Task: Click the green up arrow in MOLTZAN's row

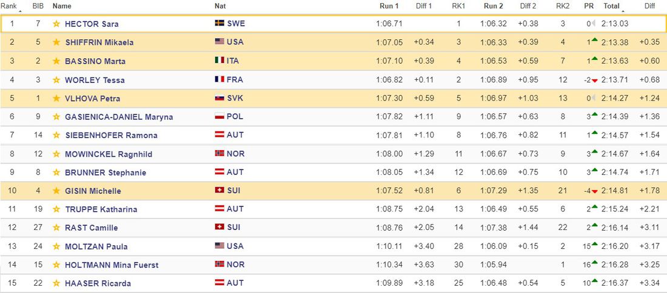Action: point(595,246)
